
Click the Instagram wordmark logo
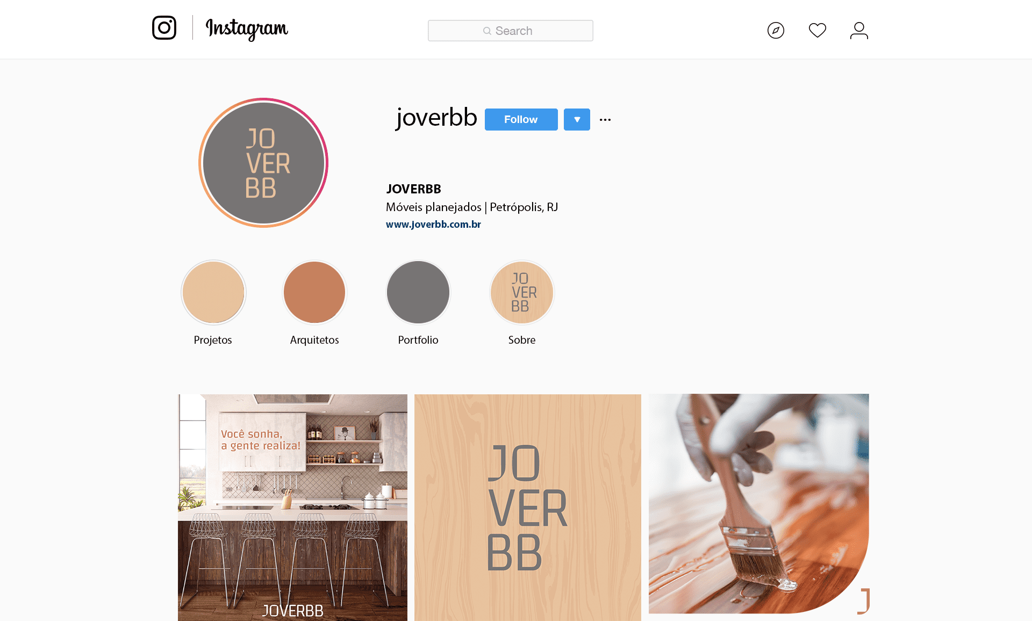click(x=247, y=28)
